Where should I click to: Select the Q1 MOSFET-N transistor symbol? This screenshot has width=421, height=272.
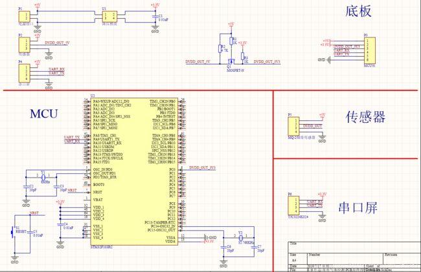coord(231,62)
